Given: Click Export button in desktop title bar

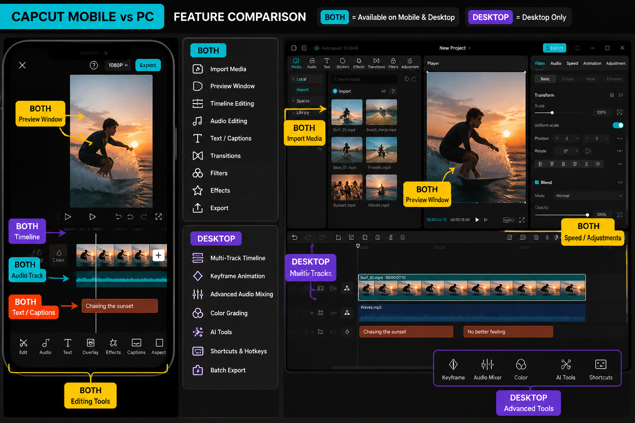Looking at the screenshot, I should pyautogui.click(x=554, y=48).
